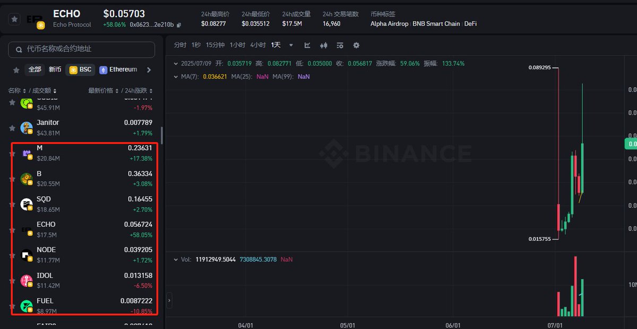Switch chart to 分时 interval
The image size is (637, 329).
pyautogui.click(x=180, y=46)
